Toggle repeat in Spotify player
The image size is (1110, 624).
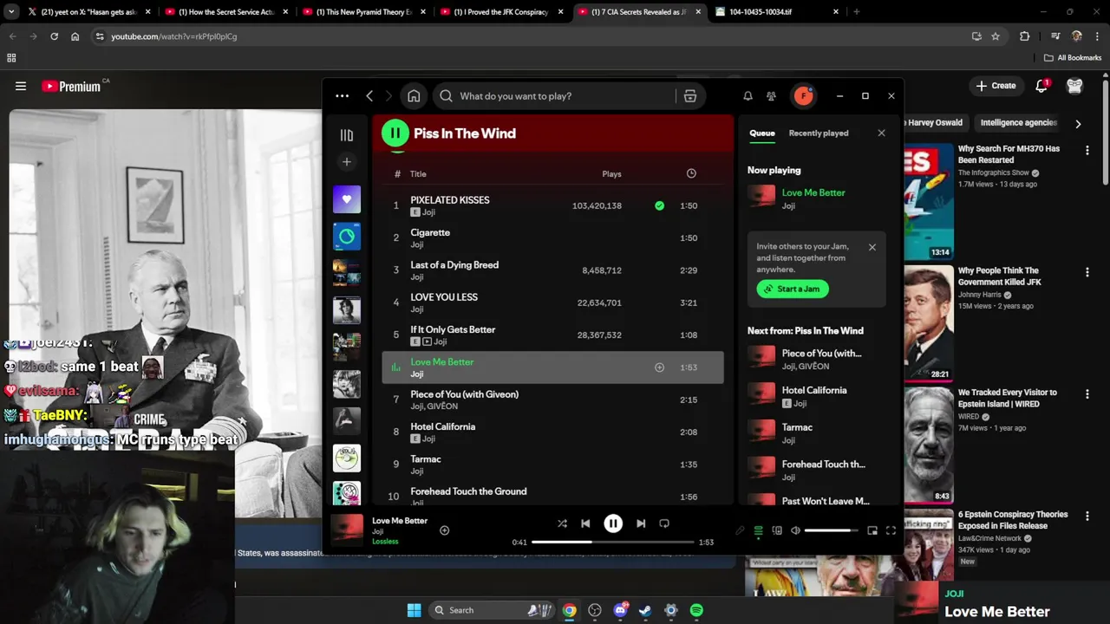pos(664,523)
